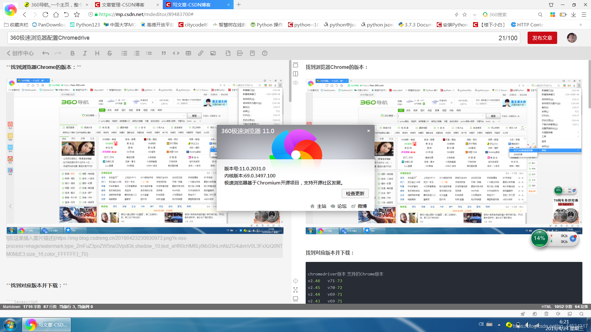Open the Windows Start button
The width and height of the screenshot is (591, 332).
click(x=10, y=325)
